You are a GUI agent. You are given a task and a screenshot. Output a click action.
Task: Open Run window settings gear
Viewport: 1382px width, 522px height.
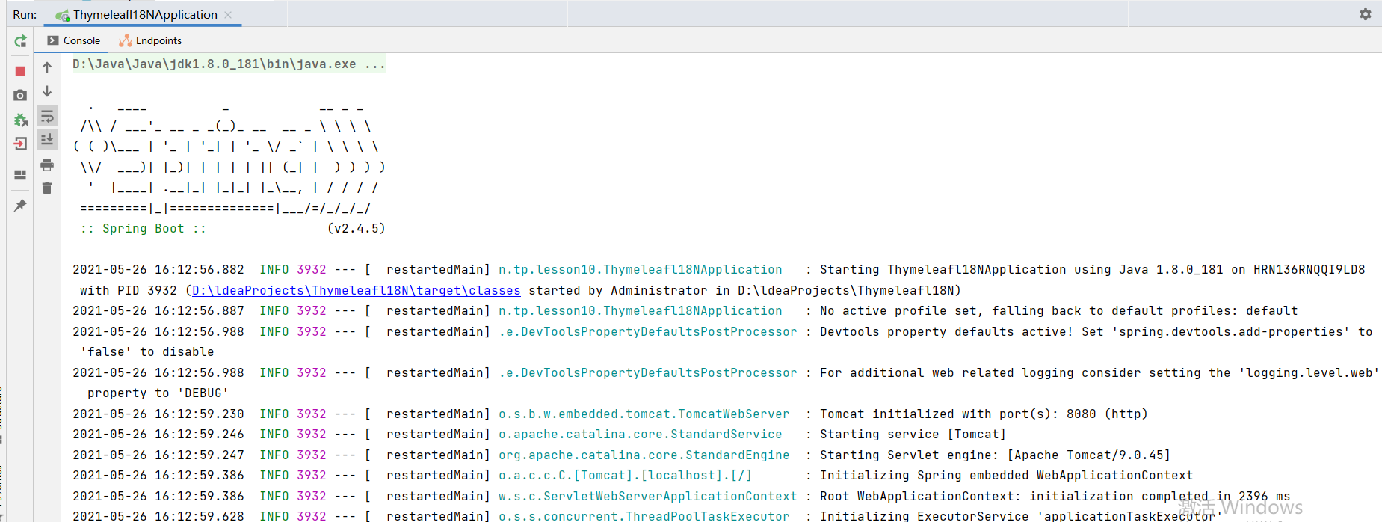[x=1366, y=14]
